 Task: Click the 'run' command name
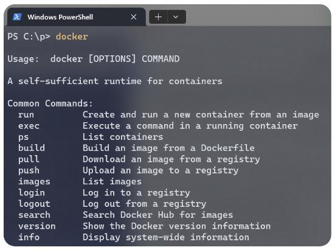(26, 115)
